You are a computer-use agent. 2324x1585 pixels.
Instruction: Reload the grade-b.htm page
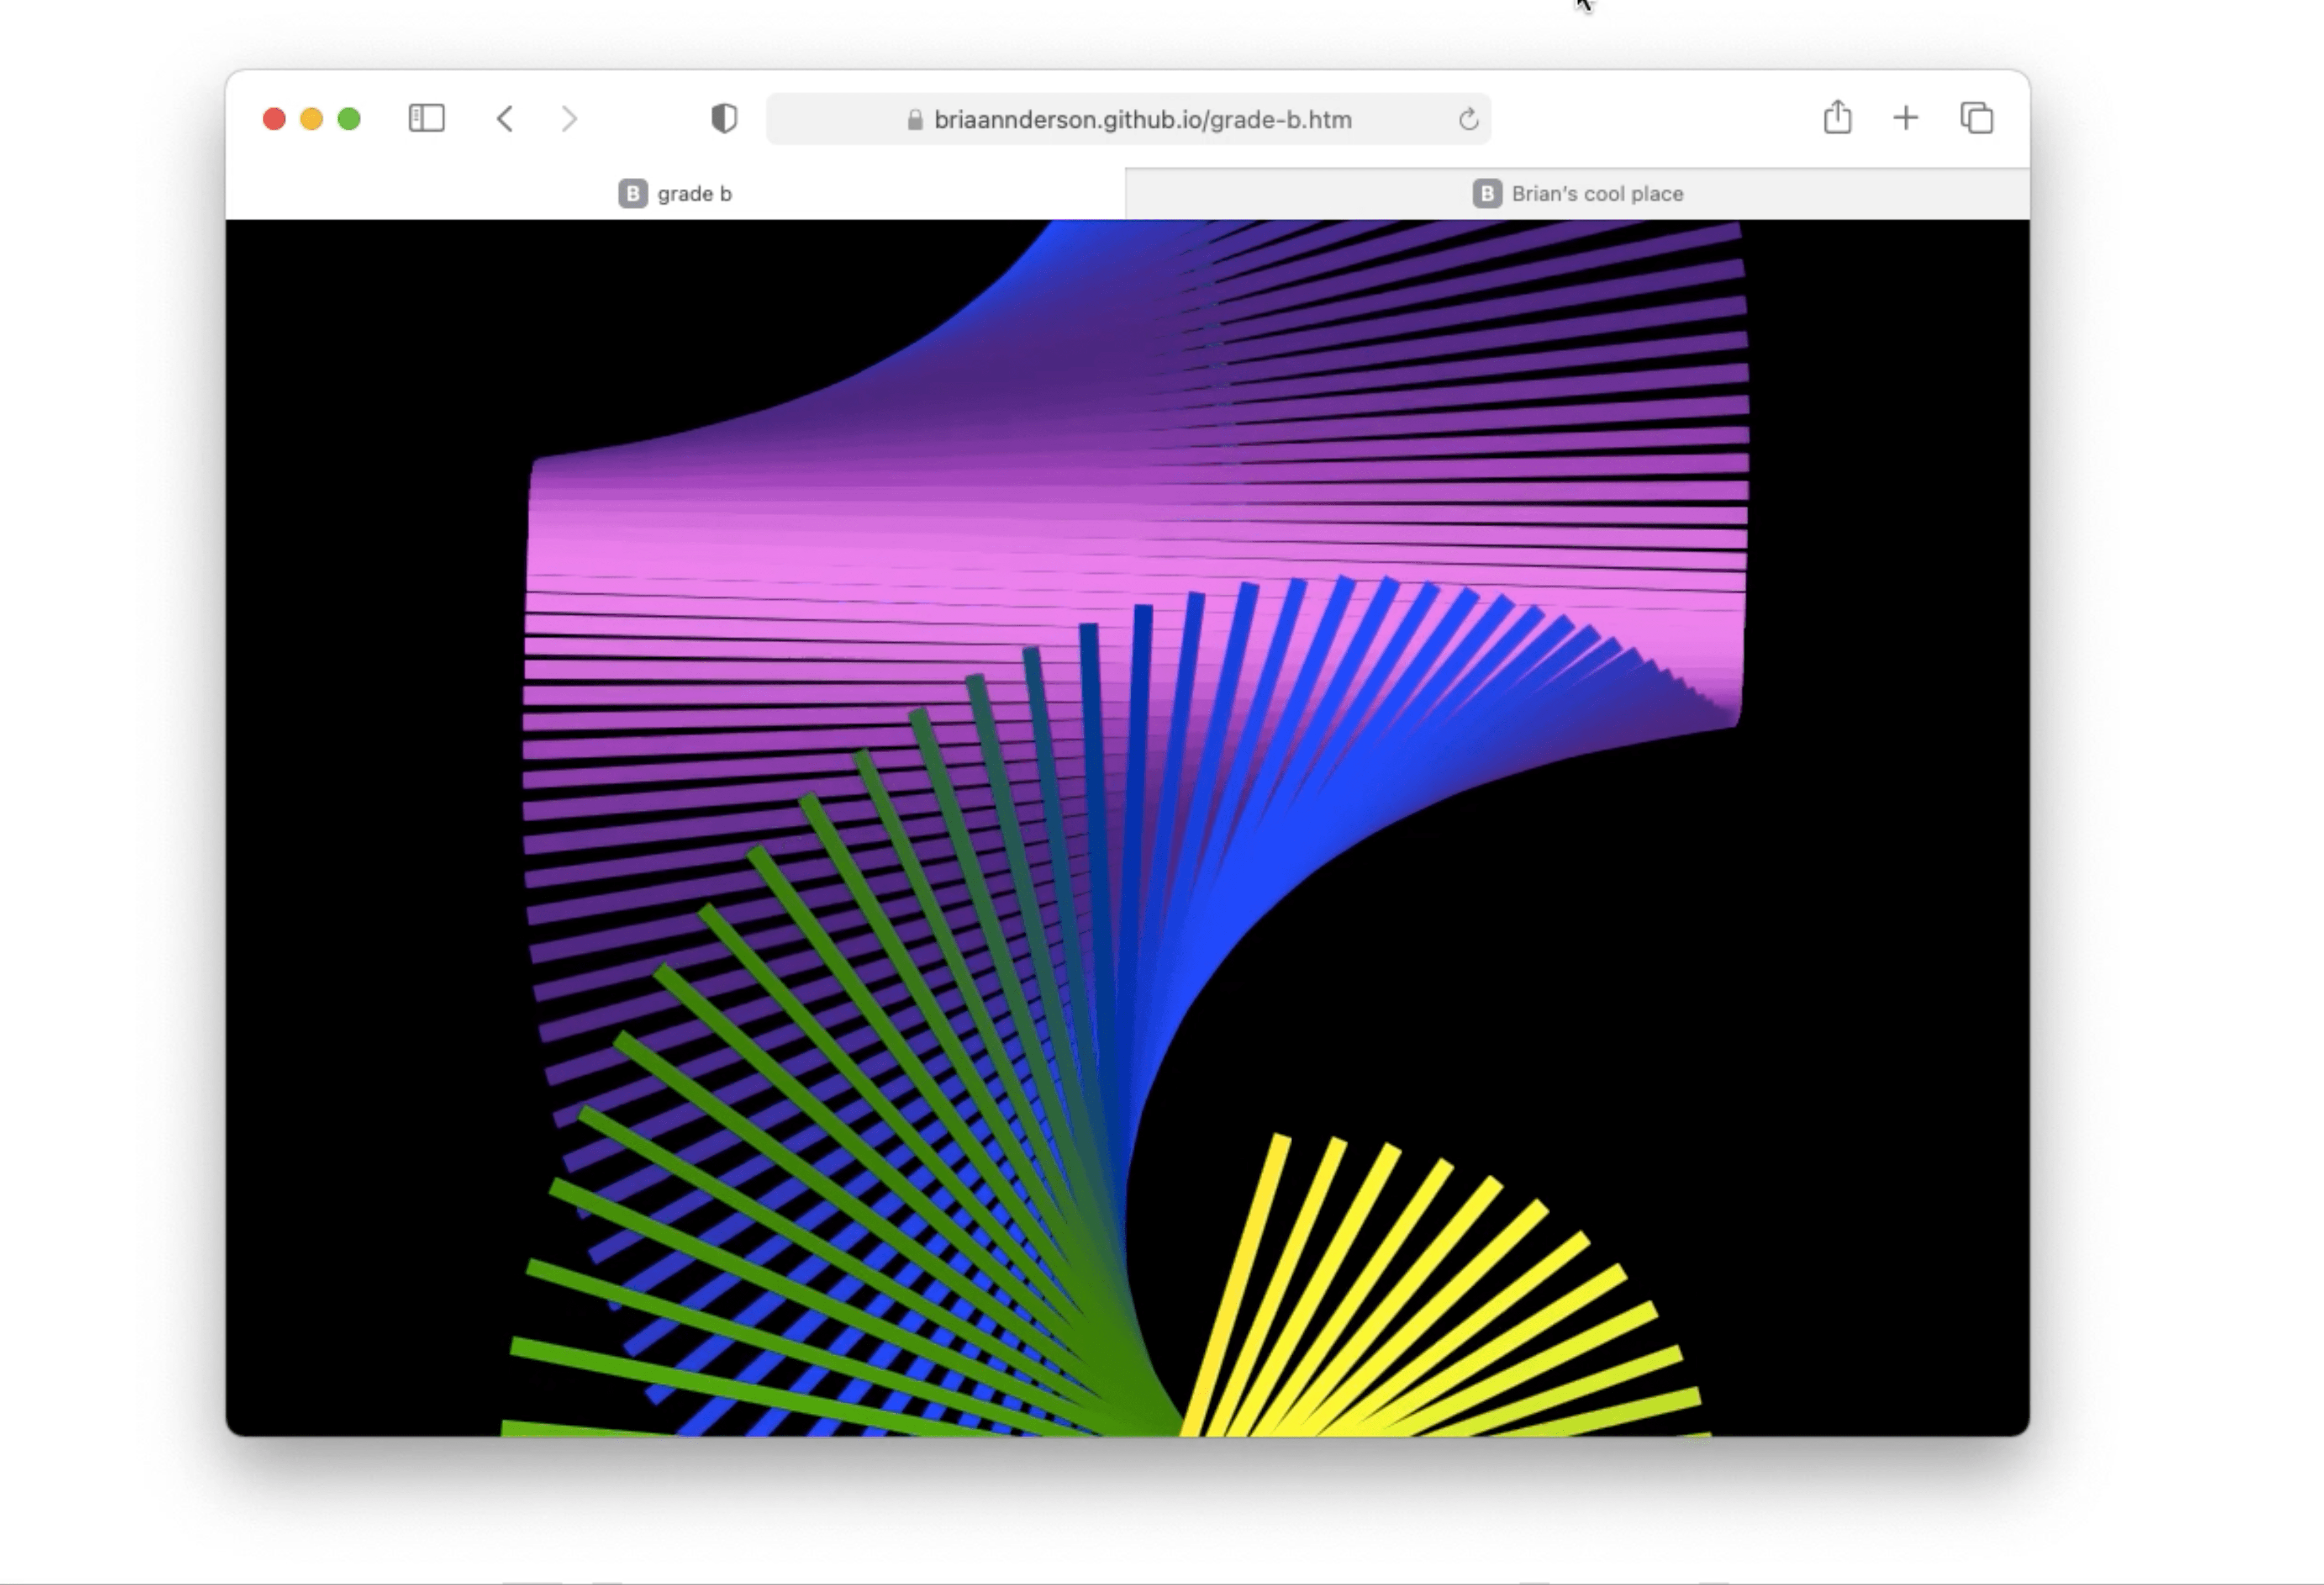pos(1467,120)
